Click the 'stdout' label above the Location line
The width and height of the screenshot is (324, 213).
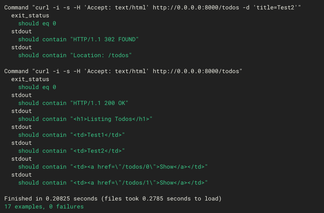pos(21,47)
